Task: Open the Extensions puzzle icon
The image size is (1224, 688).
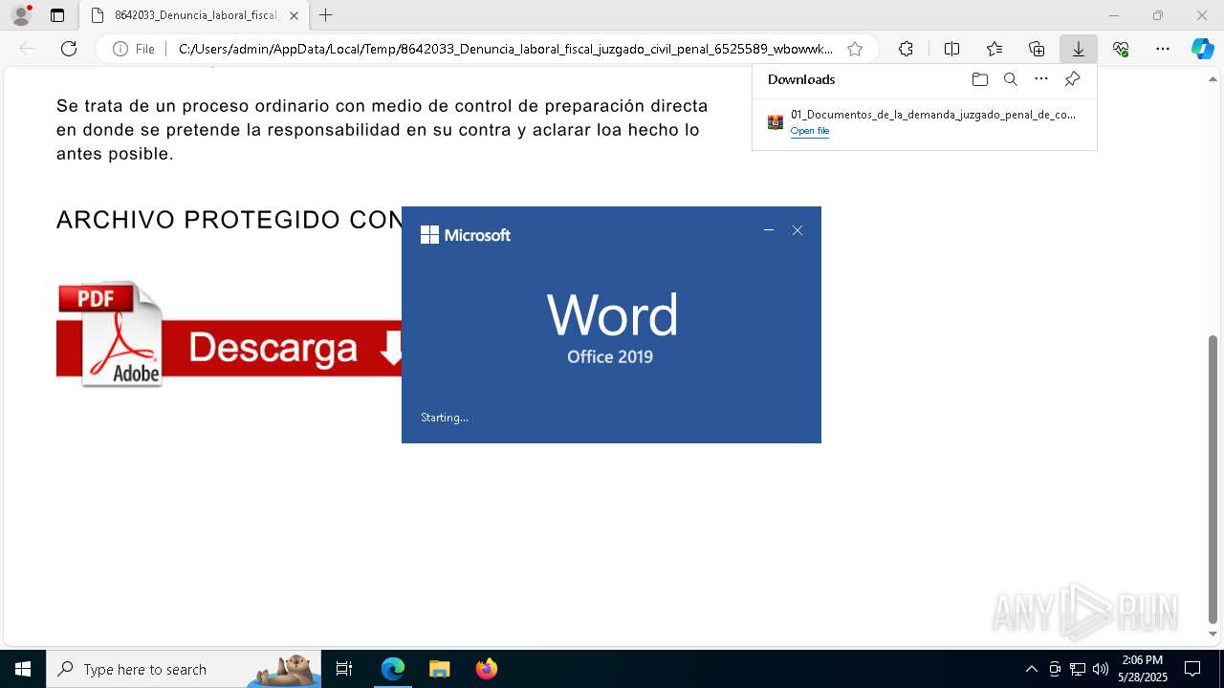Action: point(906,49)
